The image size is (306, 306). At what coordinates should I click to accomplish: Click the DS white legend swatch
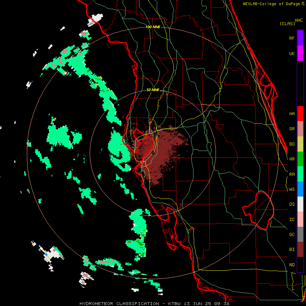click(300, 204)
